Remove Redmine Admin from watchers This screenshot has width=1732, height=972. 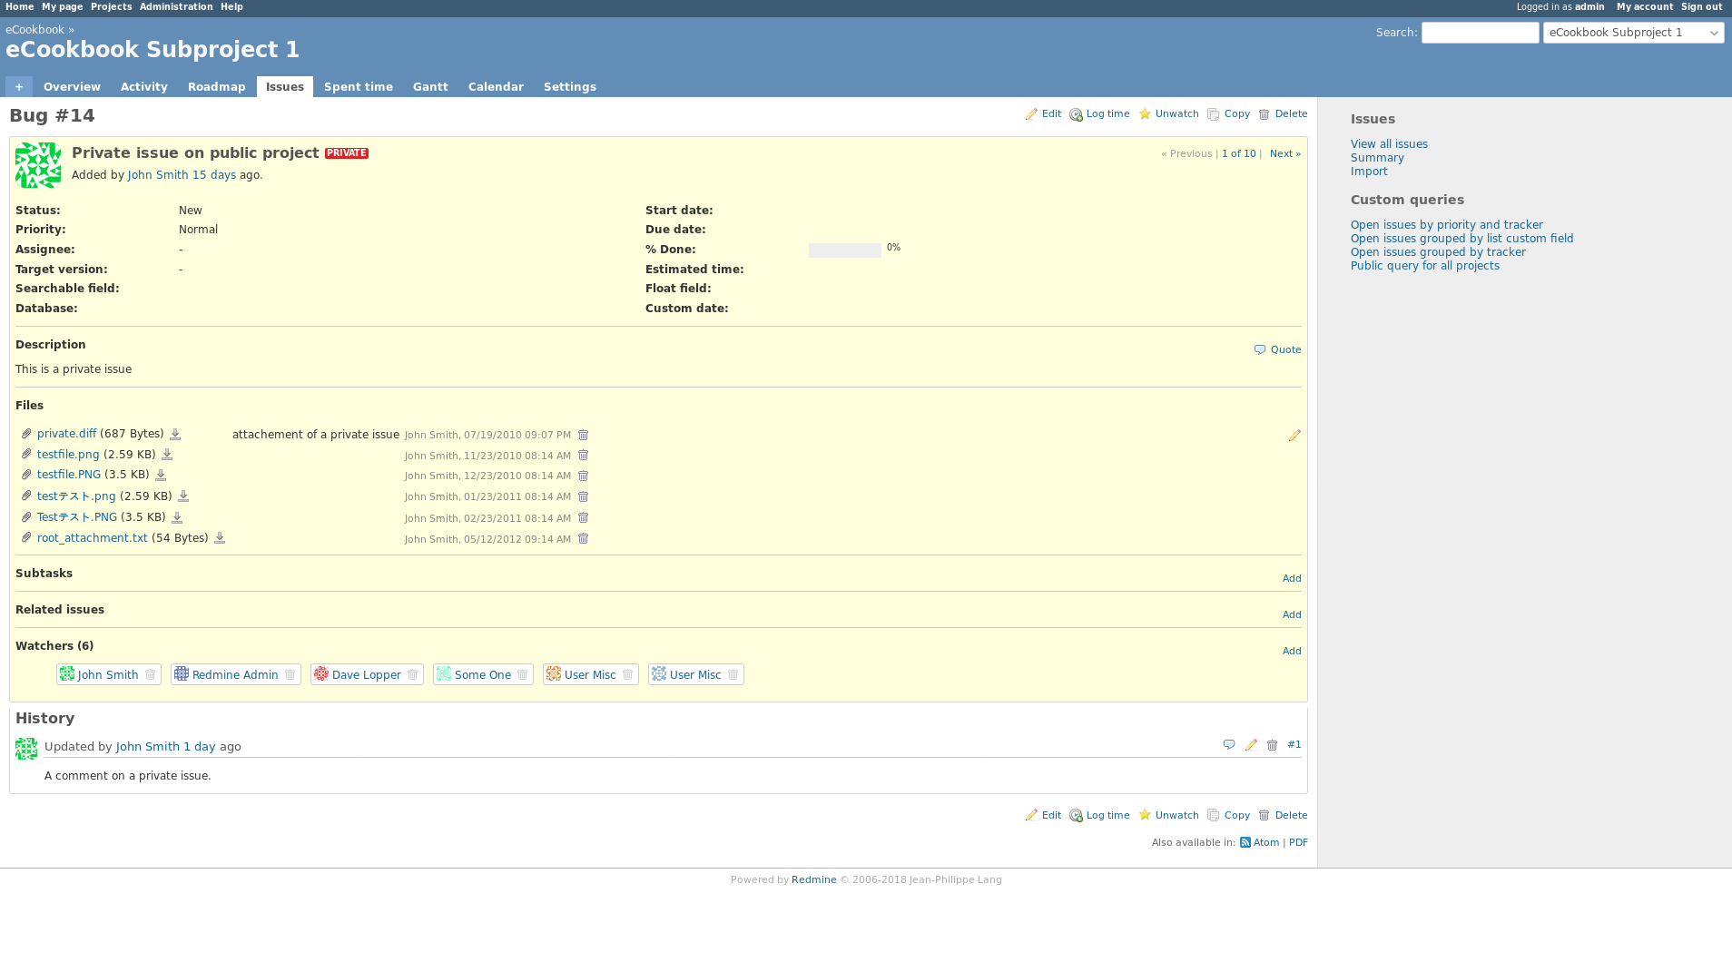[290, 674]
